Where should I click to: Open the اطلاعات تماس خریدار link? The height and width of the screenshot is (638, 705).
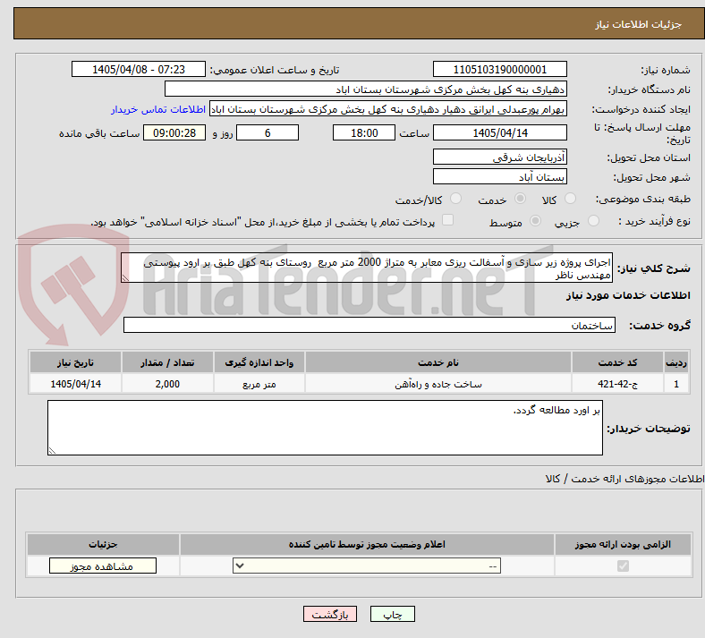pyautogui.click(x=158, y=109)
